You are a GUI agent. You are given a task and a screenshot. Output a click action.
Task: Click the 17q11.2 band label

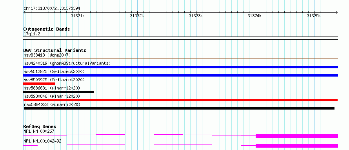[32, 34]
